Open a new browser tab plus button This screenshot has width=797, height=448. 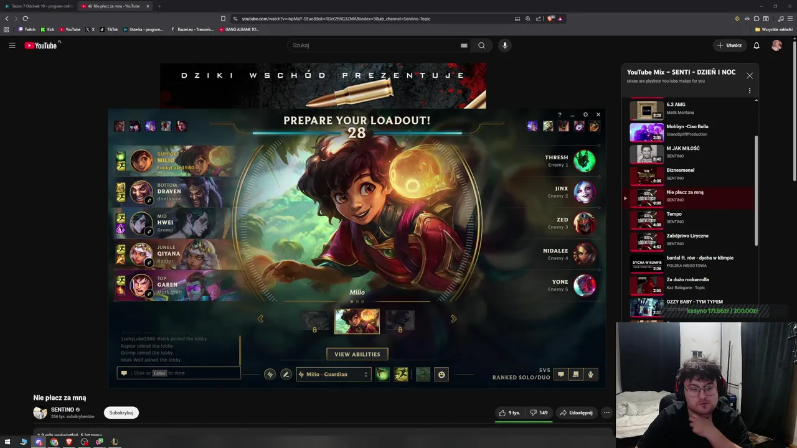coord(159,6)
